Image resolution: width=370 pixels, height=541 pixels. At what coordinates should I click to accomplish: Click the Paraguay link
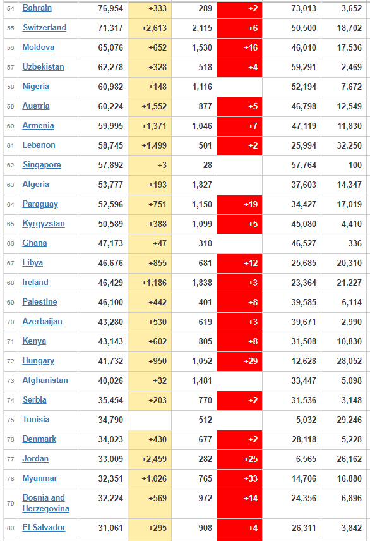40,204
